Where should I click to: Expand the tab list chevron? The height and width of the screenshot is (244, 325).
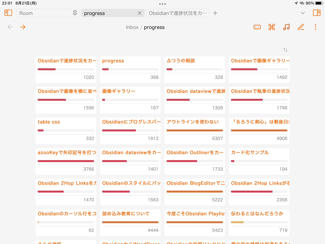point(303,13)
